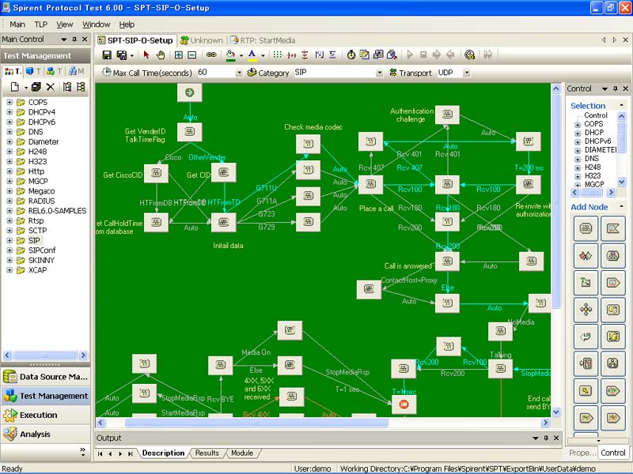Screen dimensions: 633x474
Task: Click the canvas vertical scroll down arrow
Action: (x=556, y=412)
